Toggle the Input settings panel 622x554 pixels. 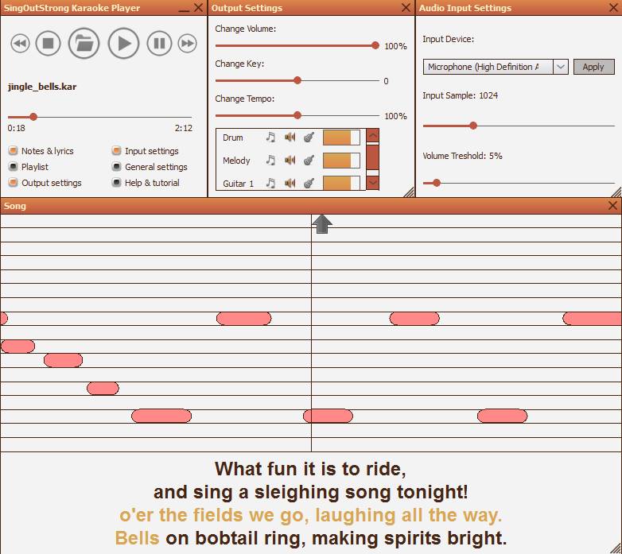pyautogui.click(x=146, y=151)
